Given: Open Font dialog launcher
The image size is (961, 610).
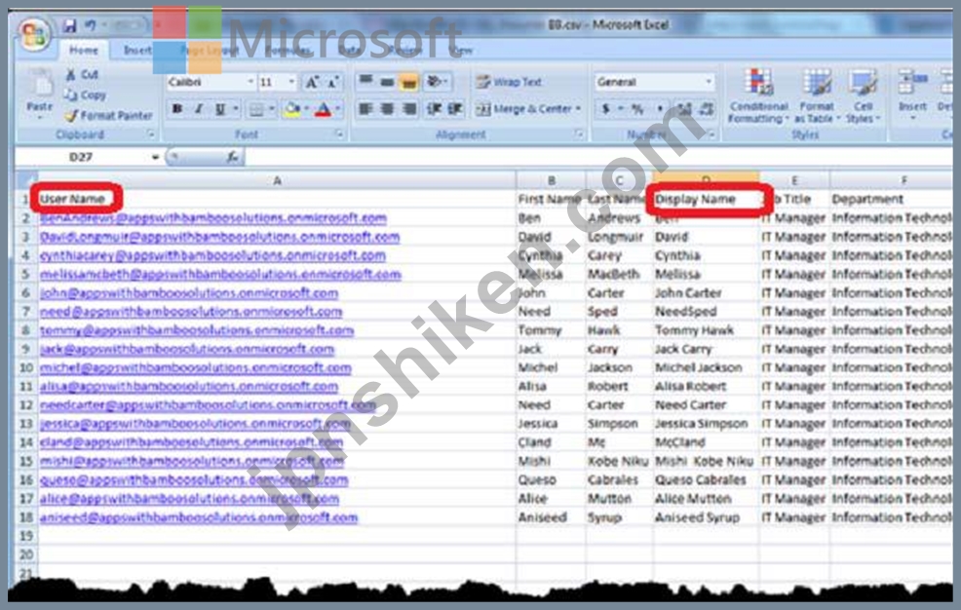Looking at the screenshot, I should (x=339, y=134).
